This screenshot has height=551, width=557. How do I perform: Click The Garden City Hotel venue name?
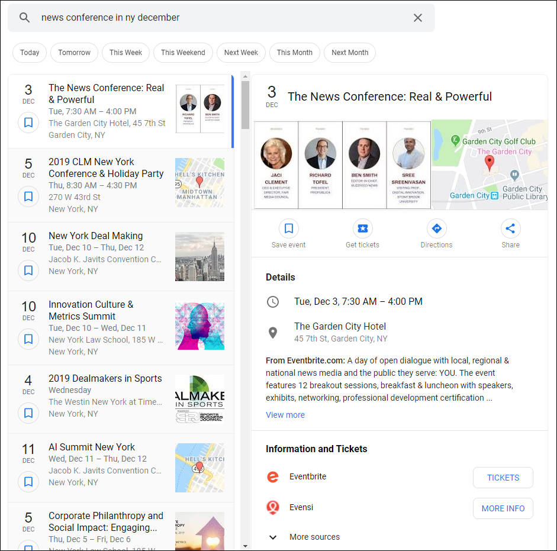coord(340,326)
